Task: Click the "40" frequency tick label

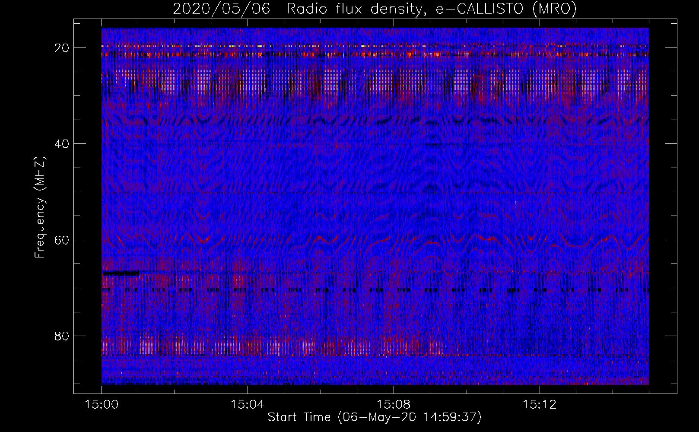Action: pos(62,144)
